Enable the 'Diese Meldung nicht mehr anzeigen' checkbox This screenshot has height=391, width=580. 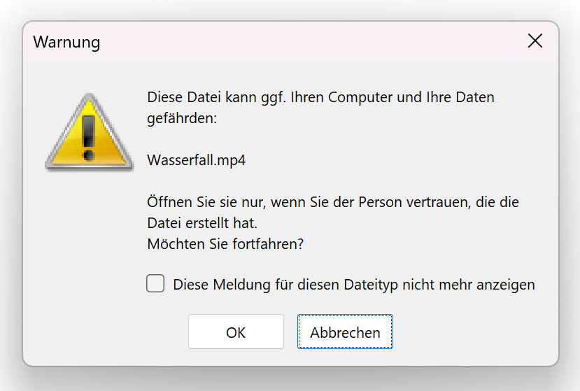point(155,283)
